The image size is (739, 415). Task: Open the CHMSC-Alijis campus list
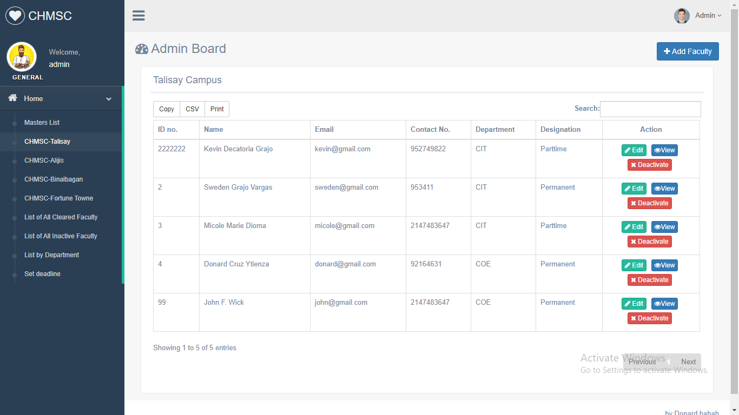45,160
